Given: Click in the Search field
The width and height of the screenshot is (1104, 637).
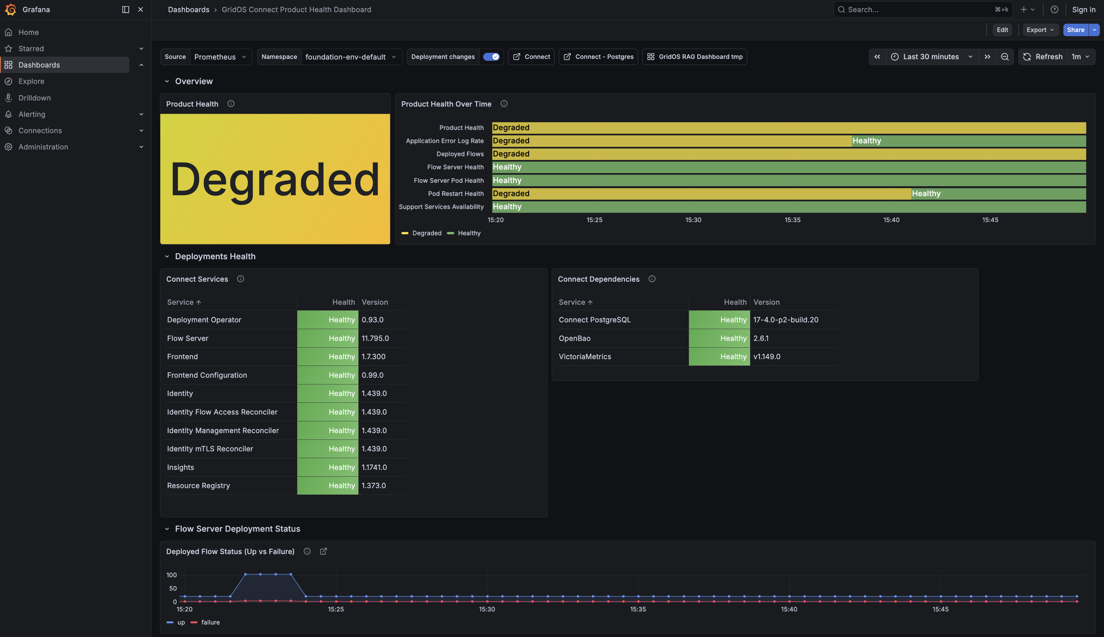Looking at the screenshot, I should pos(923,9).
